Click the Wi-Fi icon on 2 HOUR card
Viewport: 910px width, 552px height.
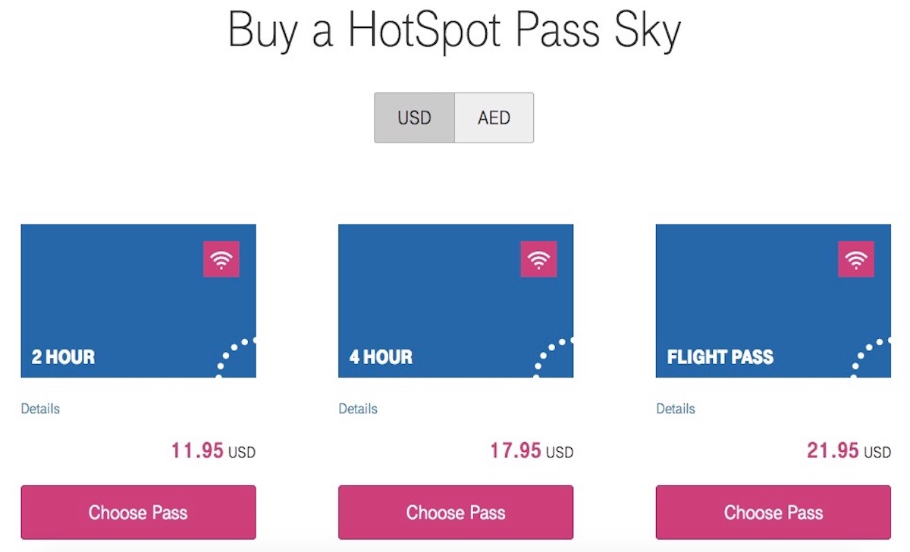coord(221,259)
